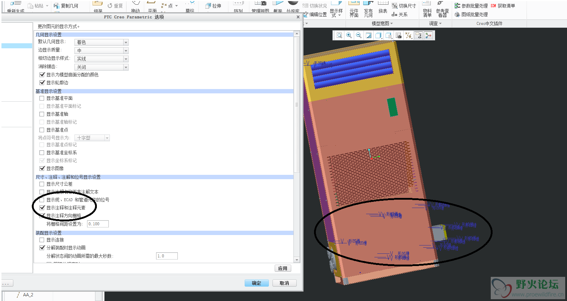The image size is (567, 301).
Task: Click the 基准显示设置 section header
Action: click(x=164, y=91)
